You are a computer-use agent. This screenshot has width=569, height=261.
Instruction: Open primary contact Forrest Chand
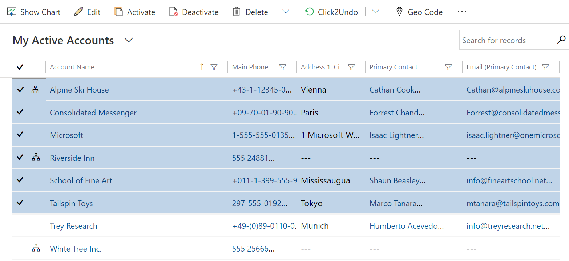[x=397, y=113]
